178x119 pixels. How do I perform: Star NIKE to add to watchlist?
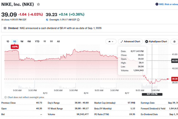(x=38, y=4)
